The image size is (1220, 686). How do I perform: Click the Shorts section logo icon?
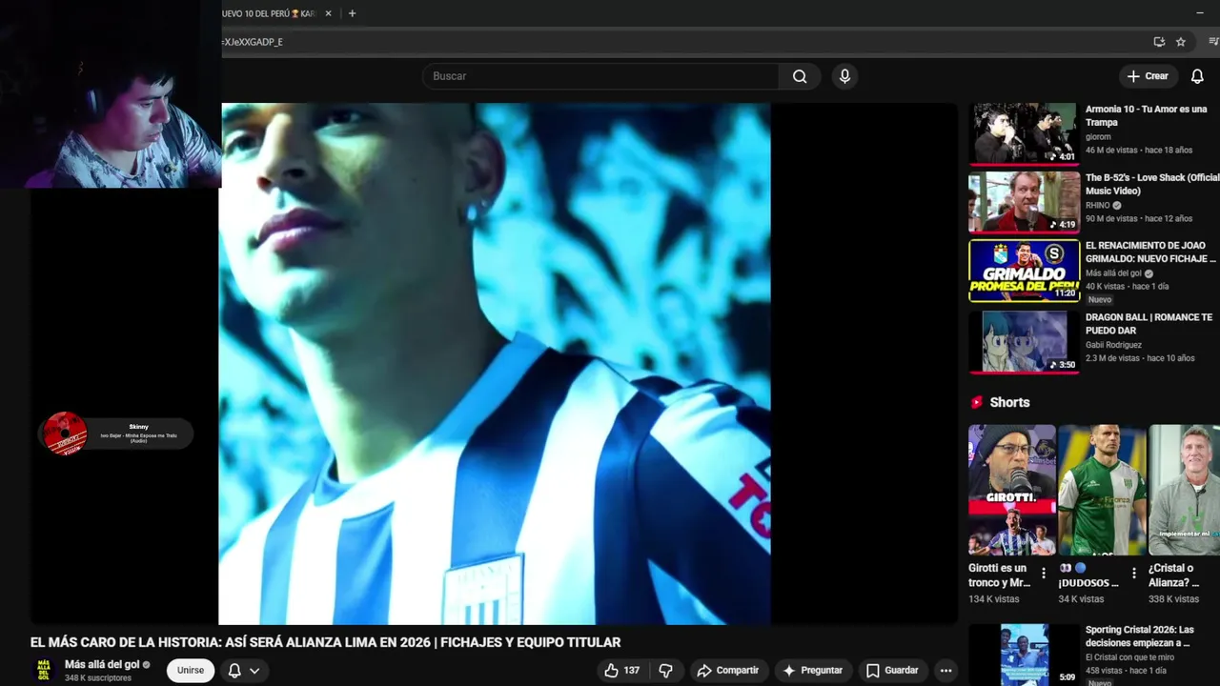(x=977, y=403)
